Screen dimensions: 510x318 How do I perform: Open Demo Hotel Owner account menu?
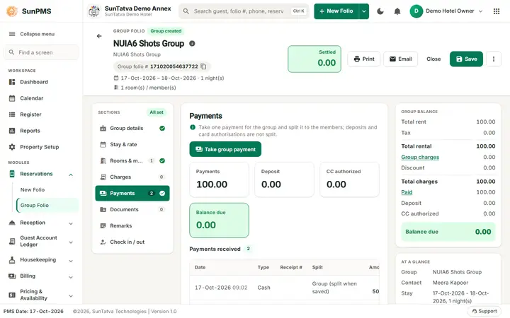pos(446,11)
